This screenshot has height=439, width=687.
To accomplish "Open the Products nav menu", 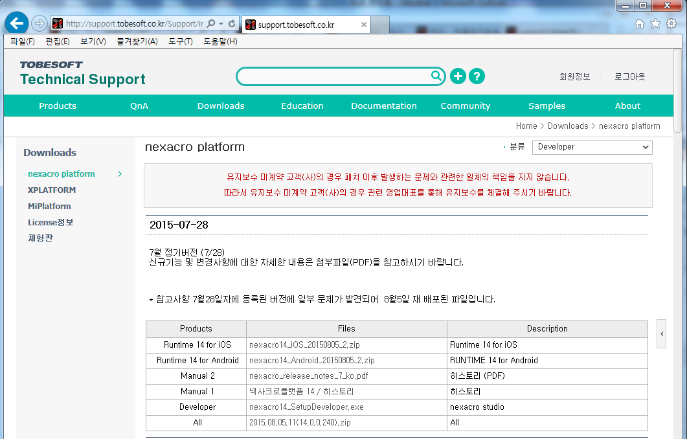I will tap(58, 106).
